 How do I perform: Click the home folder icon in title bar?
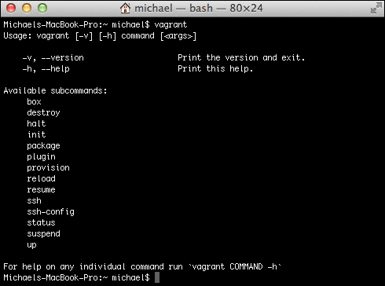[x=125, y=8]
